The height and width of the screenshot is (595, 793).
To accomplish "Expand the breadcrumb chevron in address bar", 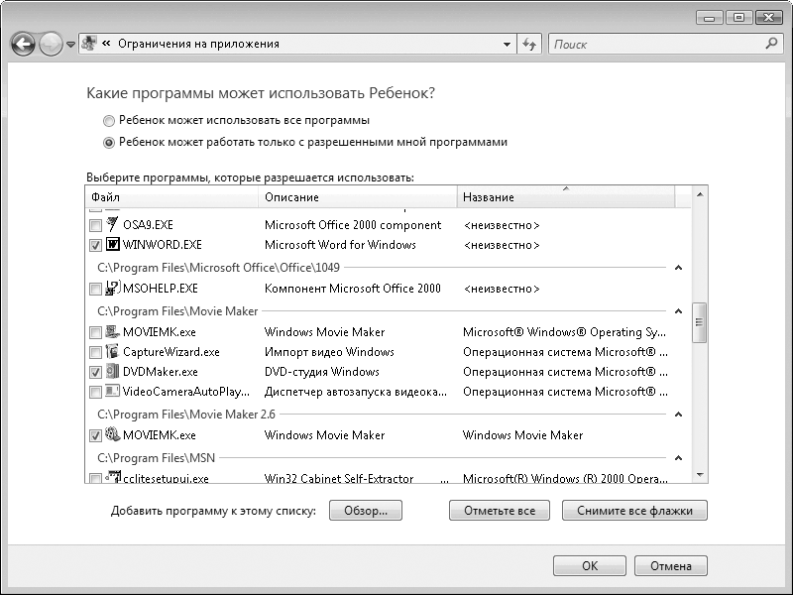I will [x=106, y=44].
